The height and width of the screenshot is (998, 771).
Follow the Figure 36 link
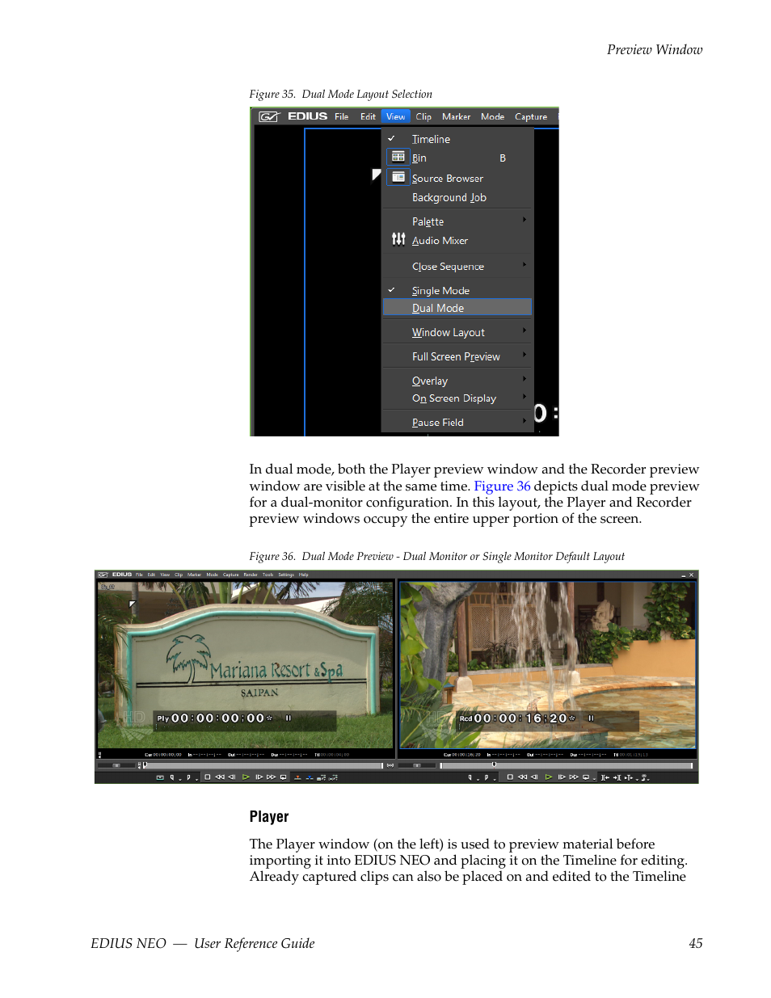[502, 486]
